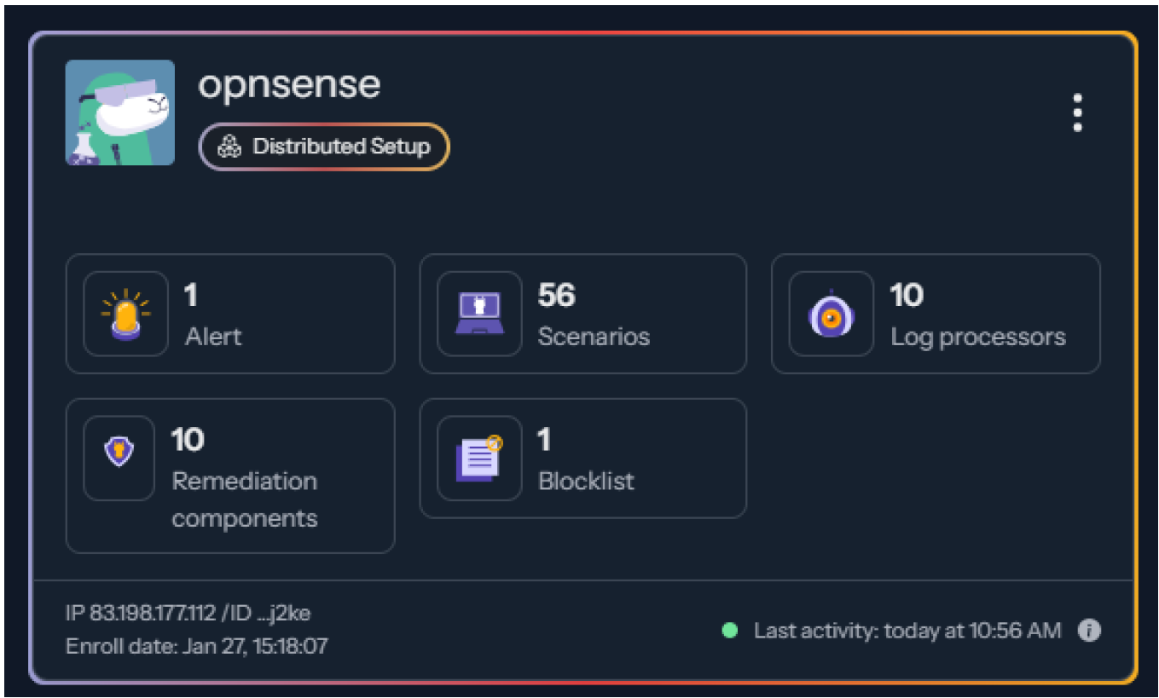Open the three-dot options menu

1077,112
